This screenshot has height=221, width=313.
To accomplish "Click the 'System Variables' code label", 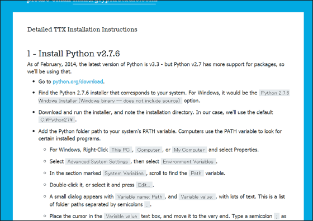I will [124, 174].
